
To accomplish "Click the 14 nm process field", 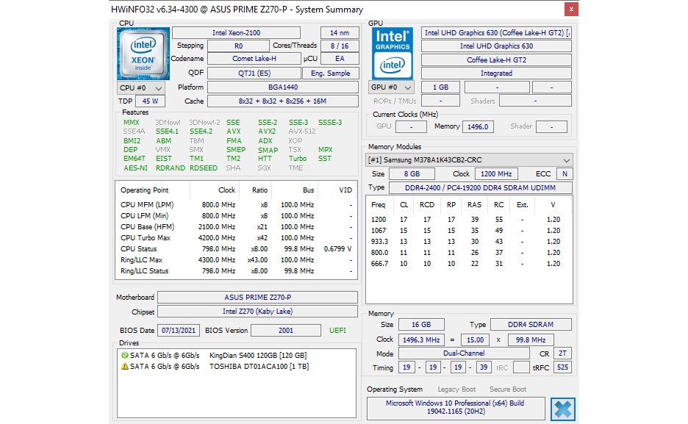I will (340, 33).
